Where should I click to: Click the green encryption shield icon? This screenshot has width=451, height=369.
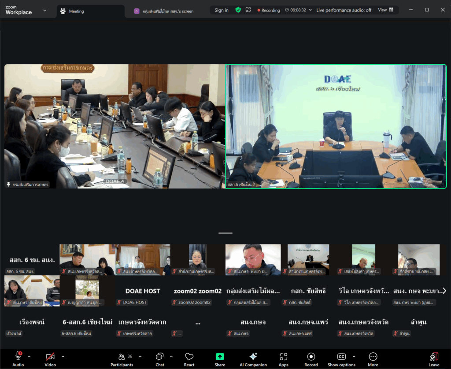[x=238, y=10]
